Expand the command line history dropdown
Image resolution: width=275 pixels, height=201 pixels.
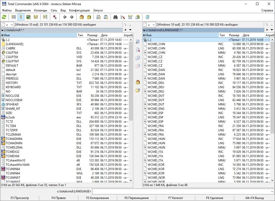tap(272, 191)
